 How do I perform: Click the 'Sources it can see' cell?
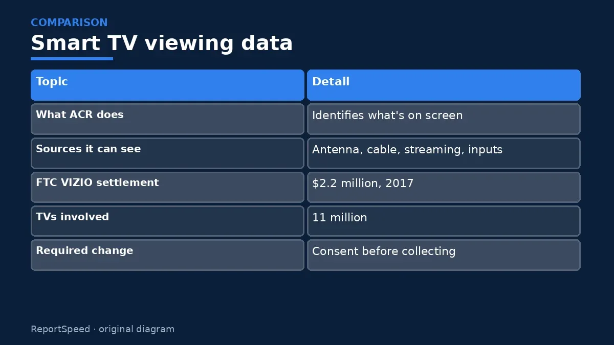point(167,153)
